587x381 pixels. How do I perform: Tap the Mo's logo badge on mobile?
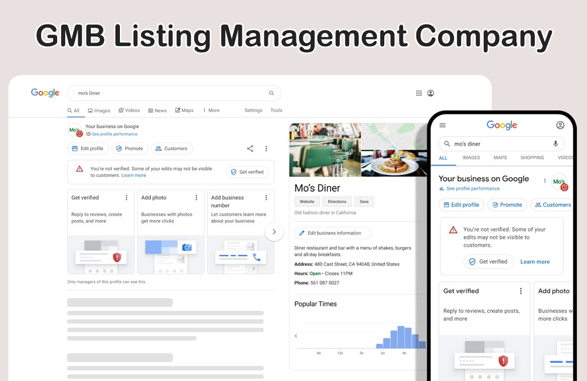[x=560, y=182]
